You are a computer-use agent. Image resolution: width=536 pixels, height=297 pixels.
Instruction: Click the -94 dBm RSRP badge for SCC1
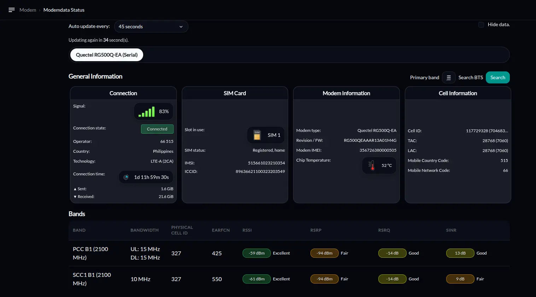(x=325, y=279)
